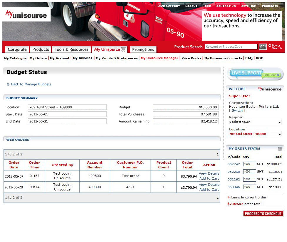Open the Live Support chat banner

pos(255,74)
